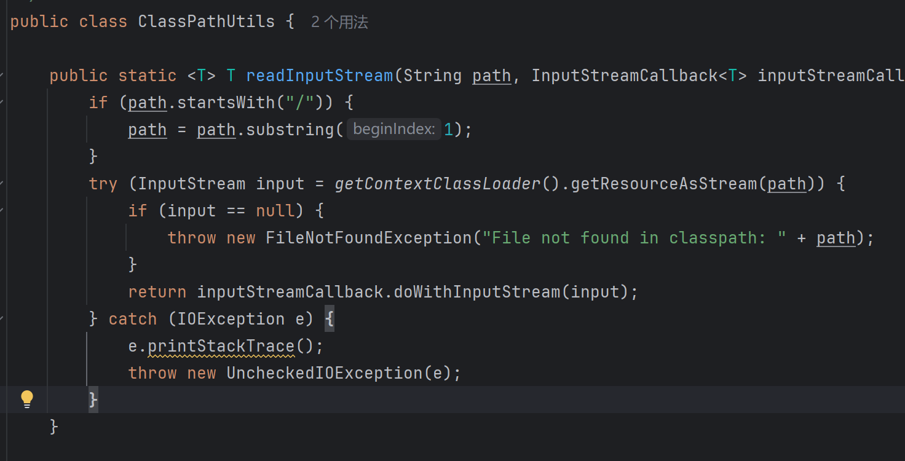Click the highlighted opening brace after catch
Image resolution: width=905 pixels, height=461 pixels.
coord(329,319)
